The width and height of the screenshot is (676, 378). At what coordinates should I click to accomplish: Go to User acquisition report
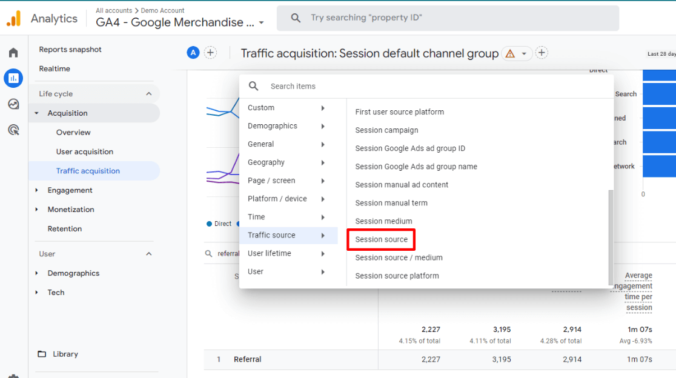pos(85,151)
